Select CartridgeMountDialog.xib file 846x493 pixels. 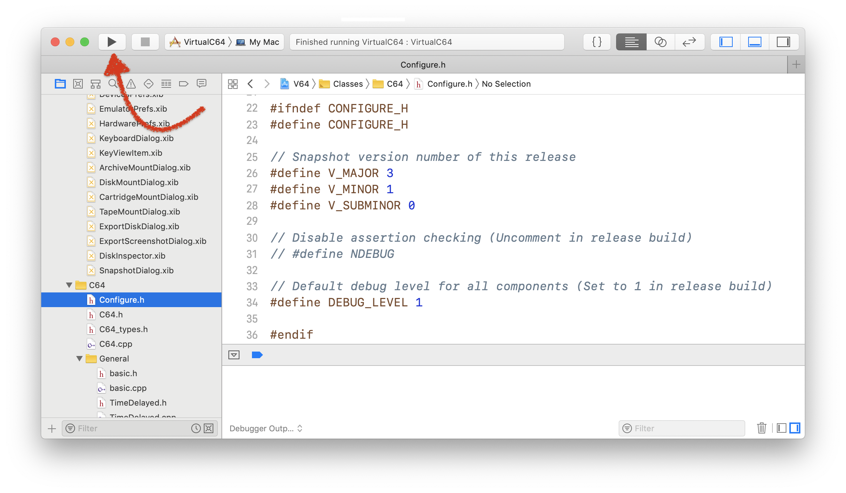(131, 197)
